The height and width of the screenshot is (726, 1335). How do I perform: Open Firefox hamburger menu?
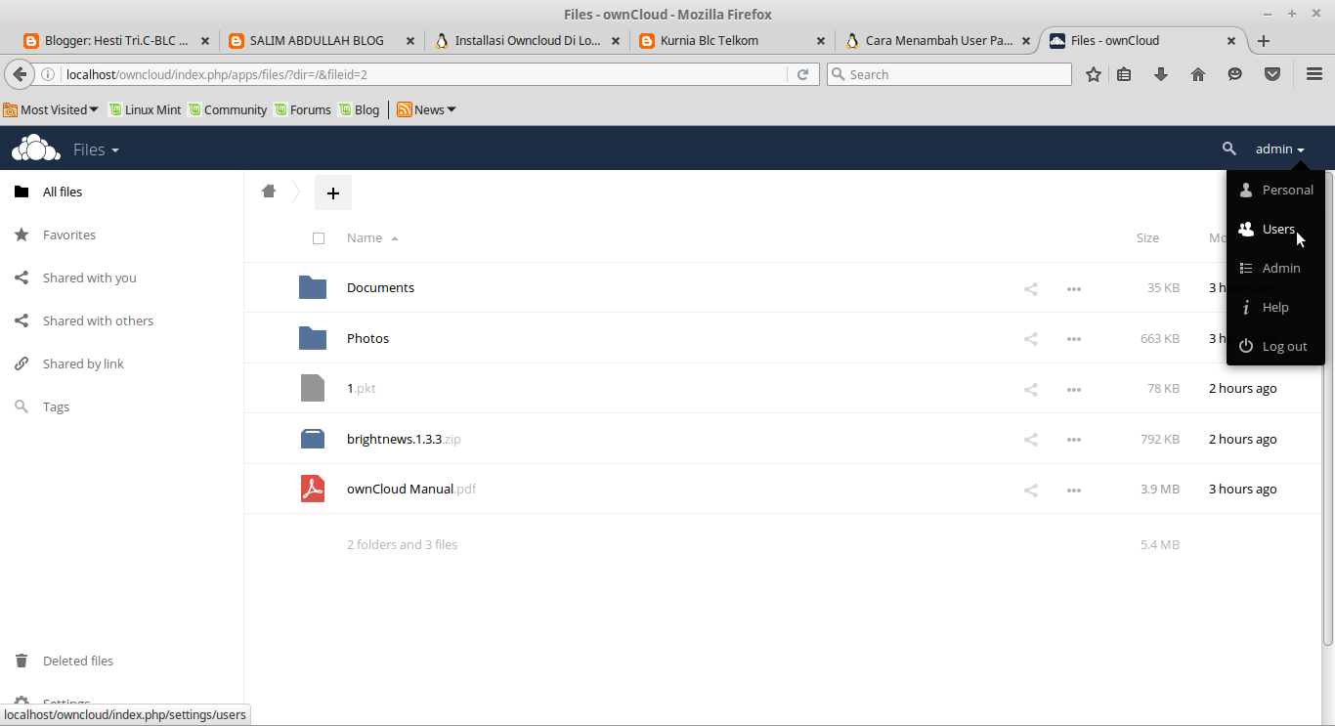click(x=1314, y=74)
